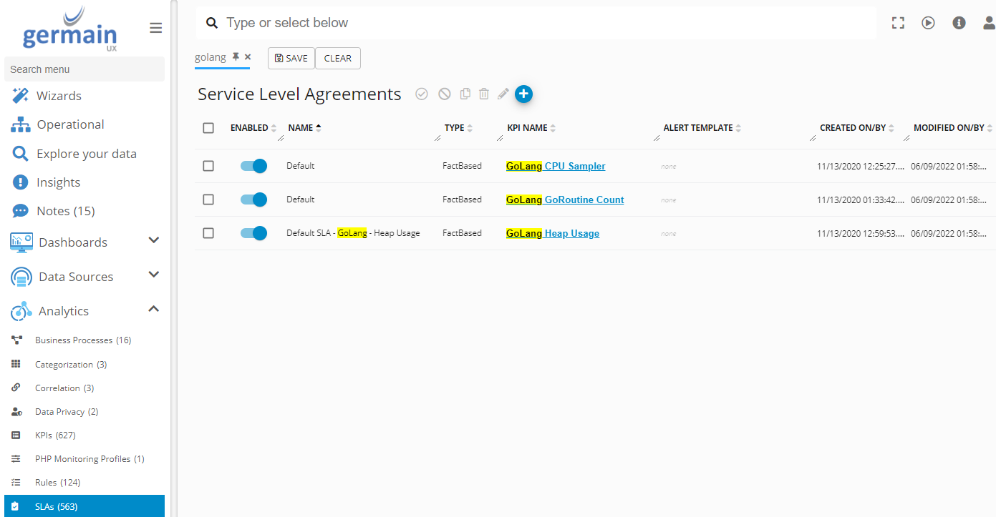Viewport: 996px width, 517px height.
Task: Enter fullscreen with the expand icon
Action: (x=898, y=23)
